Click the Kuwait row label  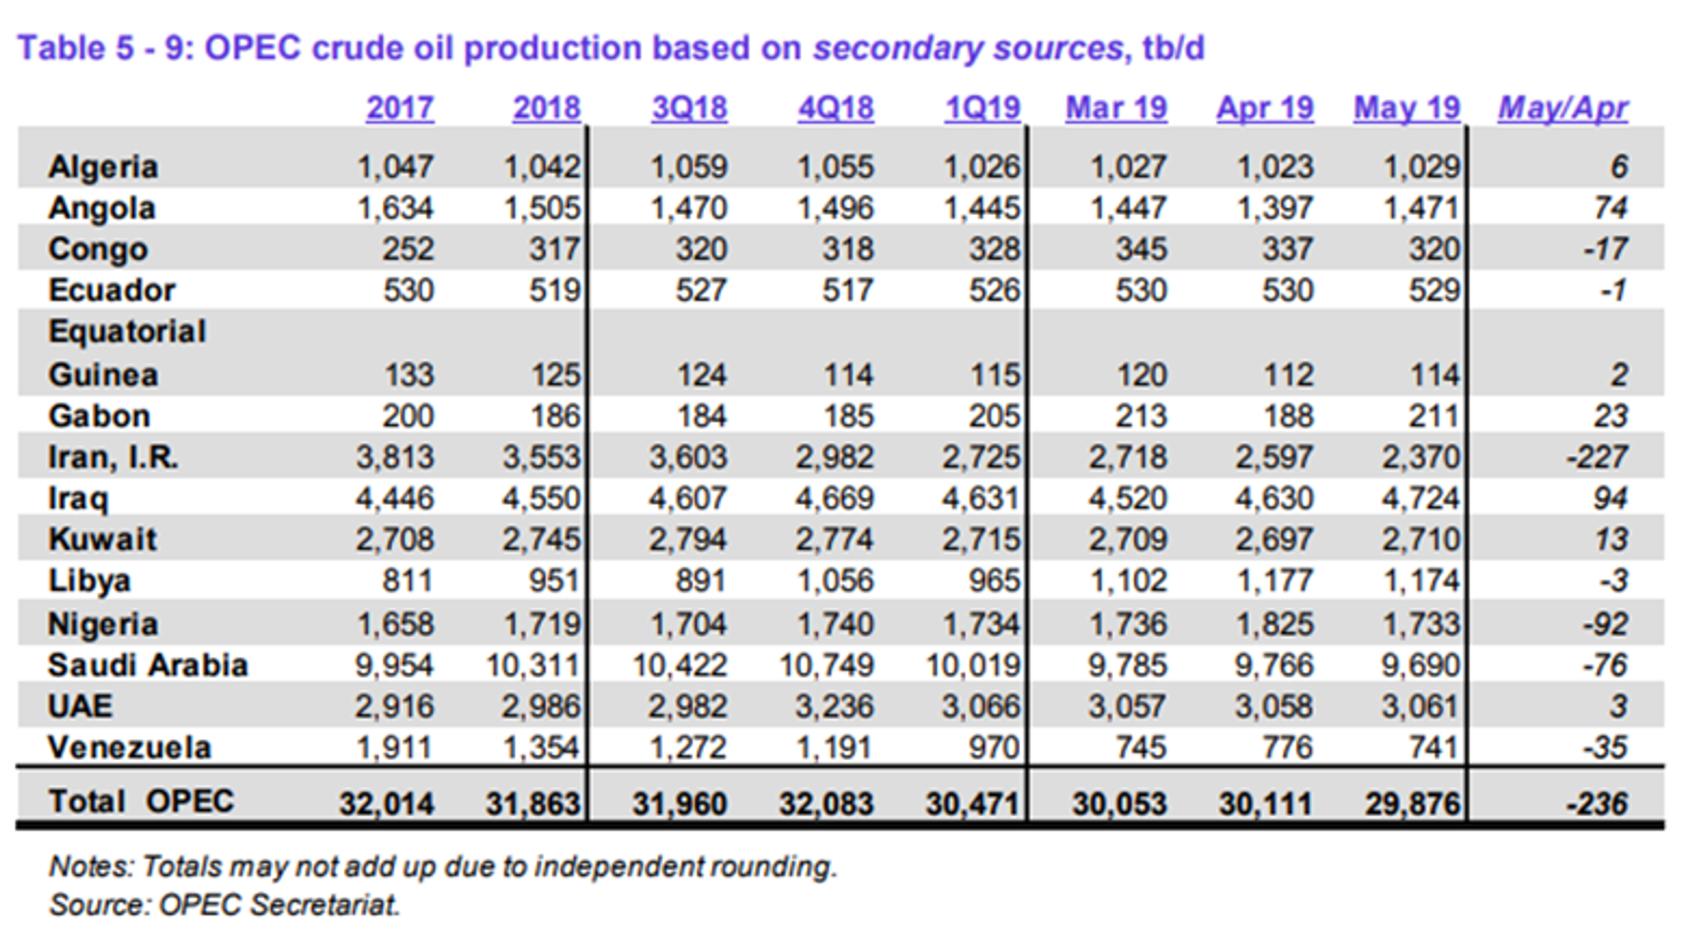103,539
